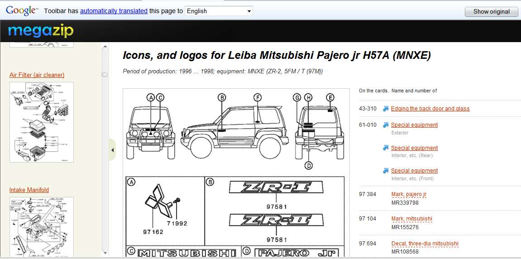Open the Air Filter (air cleaner) link
Viewport: 521px width, 259px height.
[x=37, y=75]
